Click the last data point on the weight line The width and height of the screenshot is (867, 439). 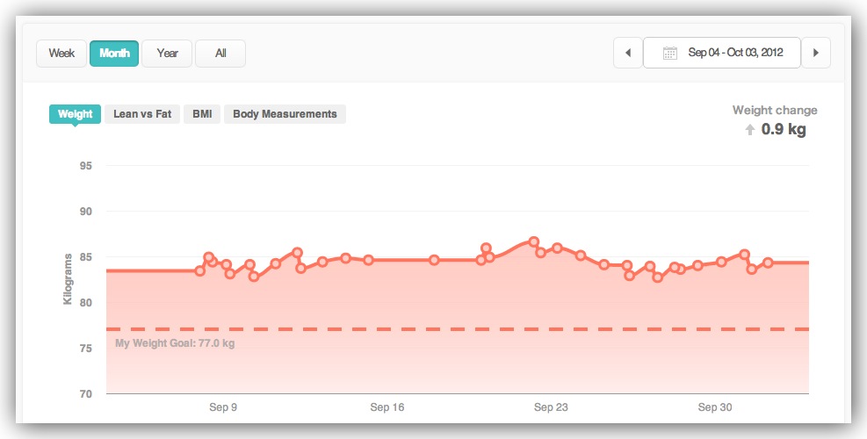[768, 263]
